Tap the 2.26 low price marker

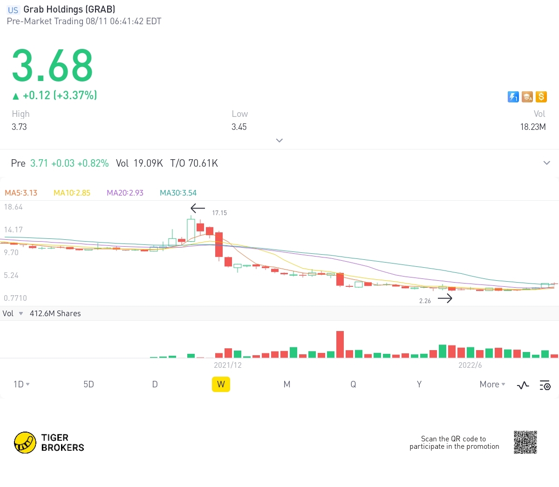pyautogui.click(x=425, y=301)
